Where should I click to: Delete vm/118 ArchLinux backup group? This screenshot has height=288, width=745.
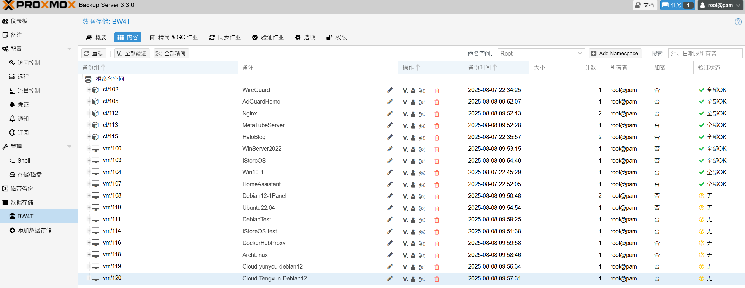pyautogui.click(x=437, y=255)
